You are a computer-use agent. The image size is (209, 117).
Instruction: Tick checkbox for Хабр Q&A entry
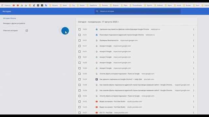point(79,79)
